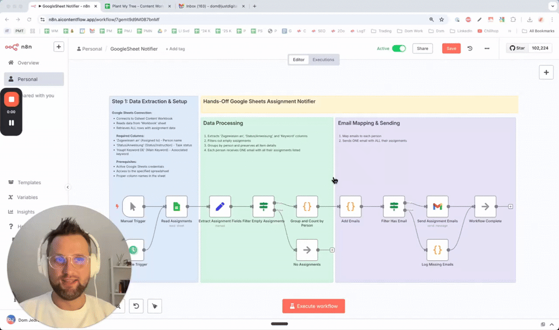Click the GoogleSheet Notifier workflow name

point(134,48)
